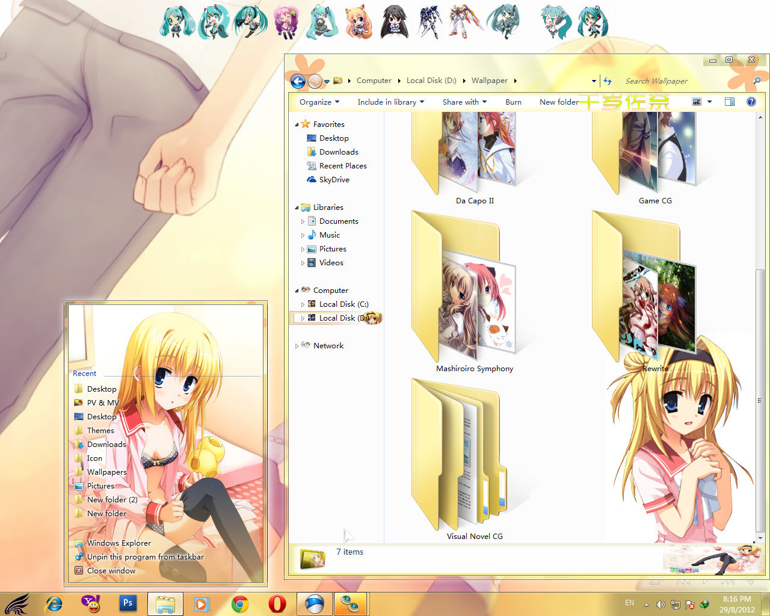Open the view options dropdown arrow
The height and width of the screenshot is (616, 770).
(x=709, y=102)
